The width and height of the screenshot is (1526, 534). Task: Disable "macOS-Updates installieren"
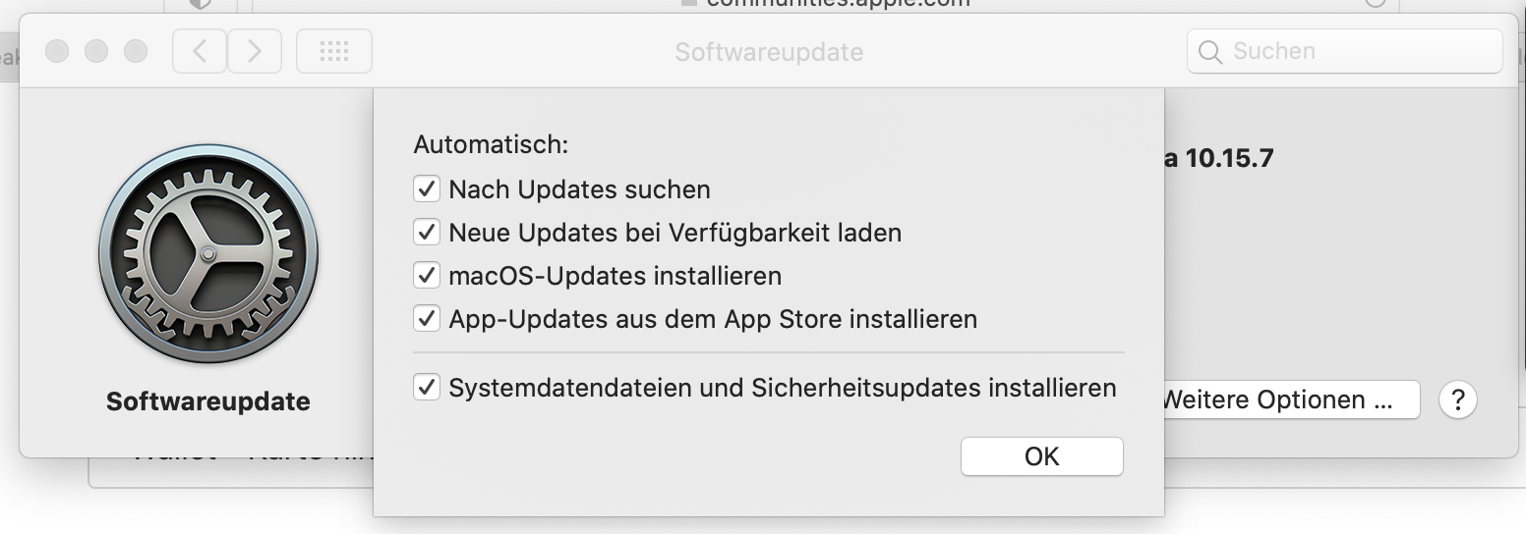point(426,276)
